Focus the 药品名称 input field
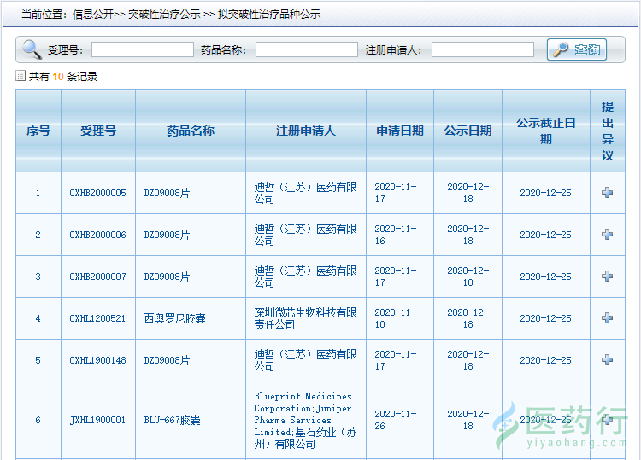This screenshot has width=641, height=460. pos(306,49)
